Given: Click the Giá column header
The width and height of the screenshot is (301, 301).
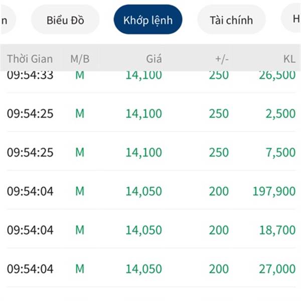Looking at the screenshot, I should tap(154, 59).
